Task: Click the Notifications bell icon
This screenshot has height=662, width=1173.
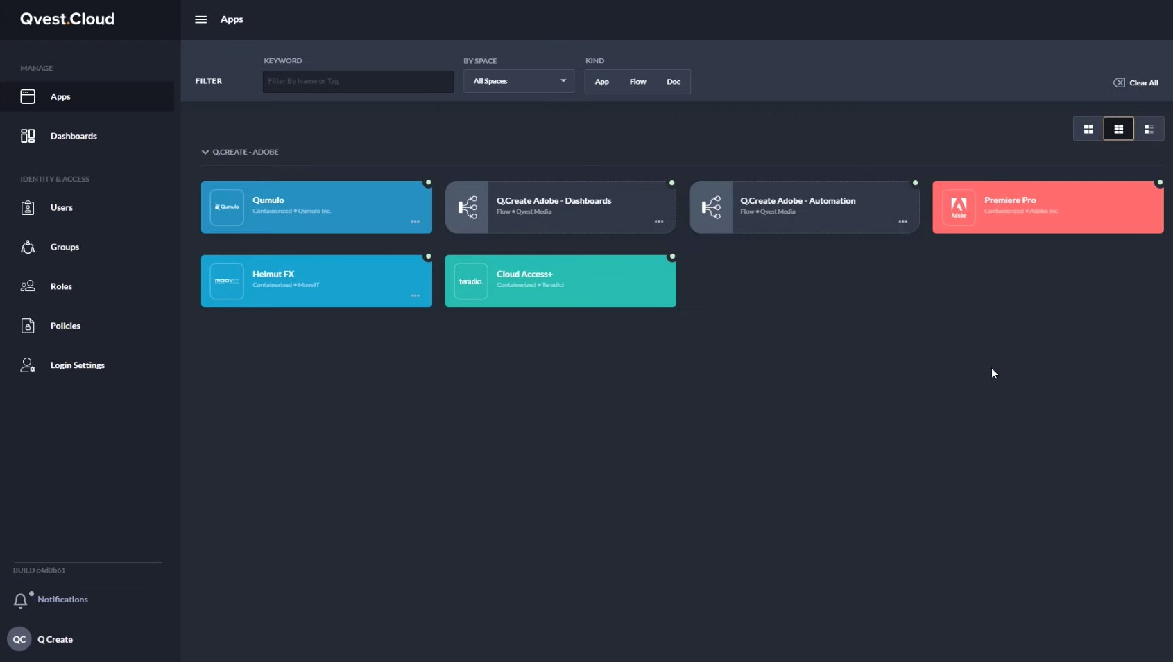Action: pyautogui.click(x=21, y=600)
